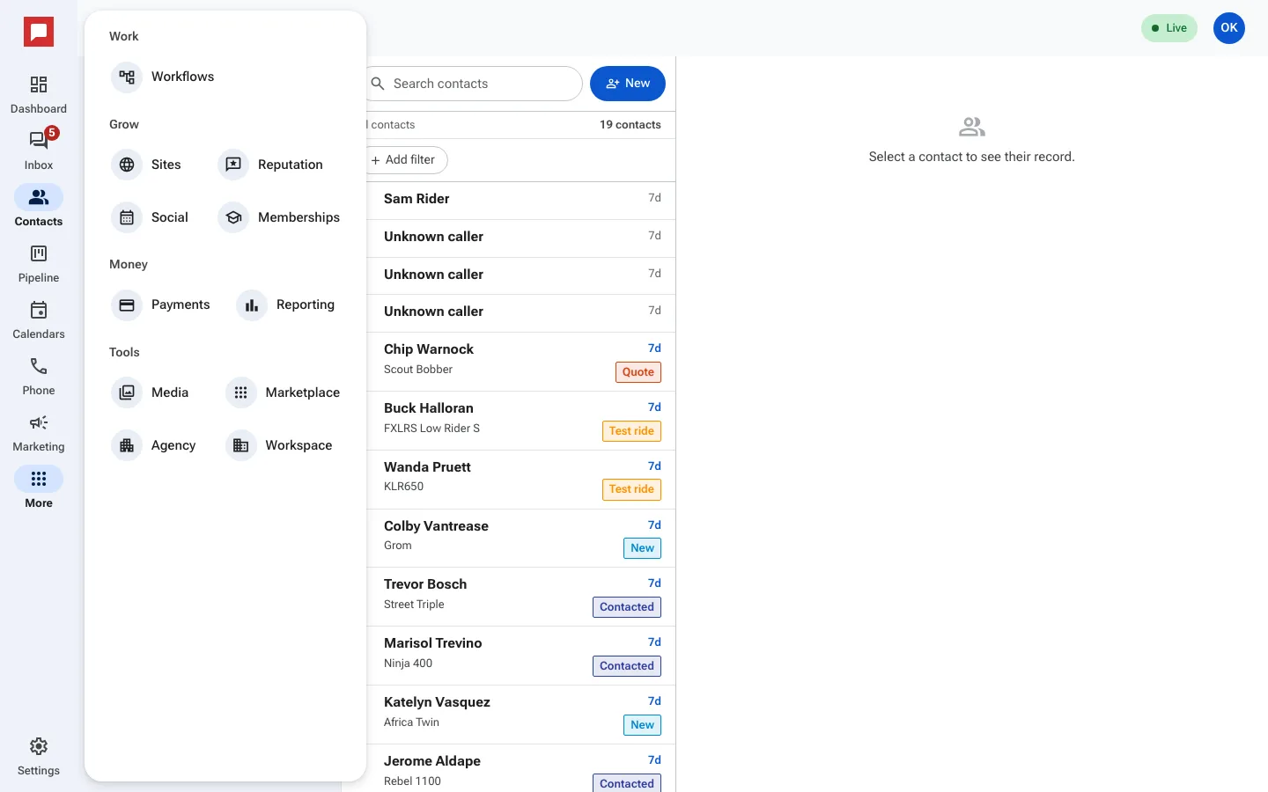This screenshot has width=1268, height=792.
Task: Open the Dashboard from the sidebar
Action: 39,95
